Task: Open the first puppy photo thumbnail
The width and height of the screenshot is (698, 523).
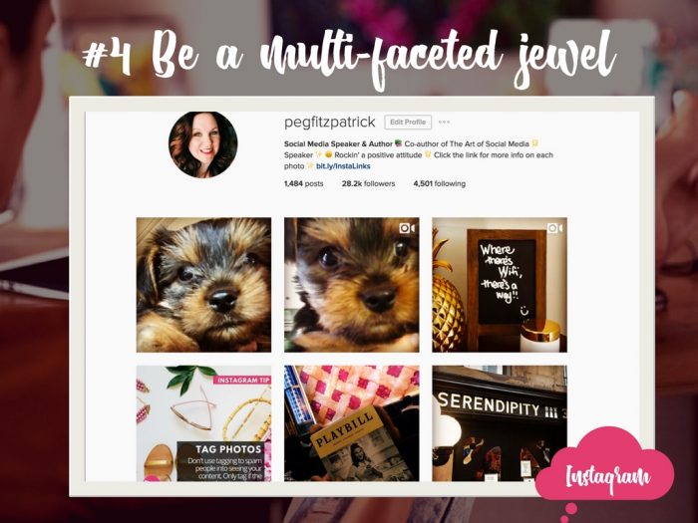Action: pyautogui.click(x=203, y=285)
